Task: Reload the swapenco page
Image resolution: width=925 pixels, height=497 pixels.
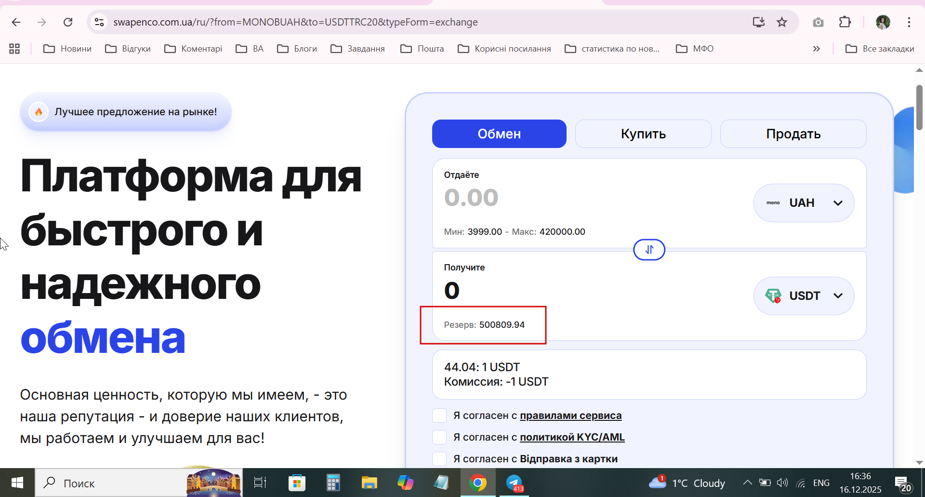Action: pyautogui.click(x=68, y=22)
